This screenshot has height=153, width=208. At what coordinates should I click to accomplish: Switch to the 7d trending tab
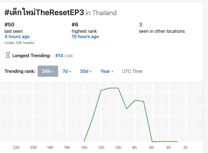click(x=67, y=71)
